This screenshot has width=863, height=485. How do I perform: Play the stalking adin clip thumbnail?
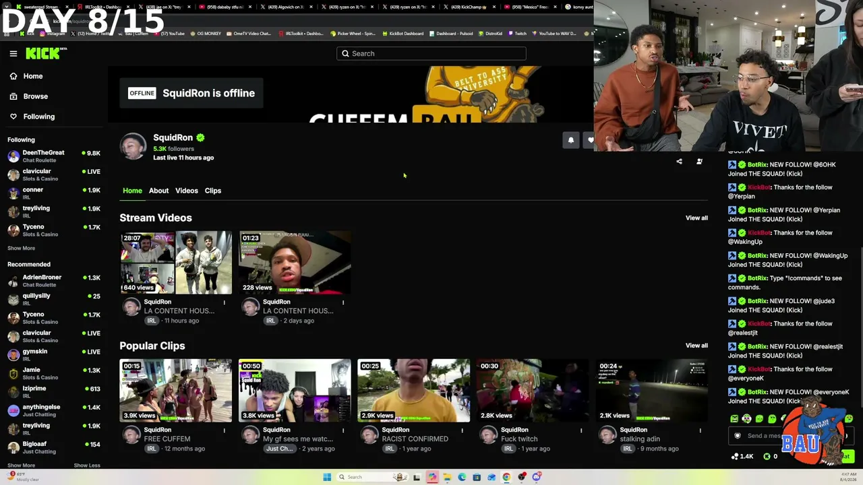(x=652, y=391)
